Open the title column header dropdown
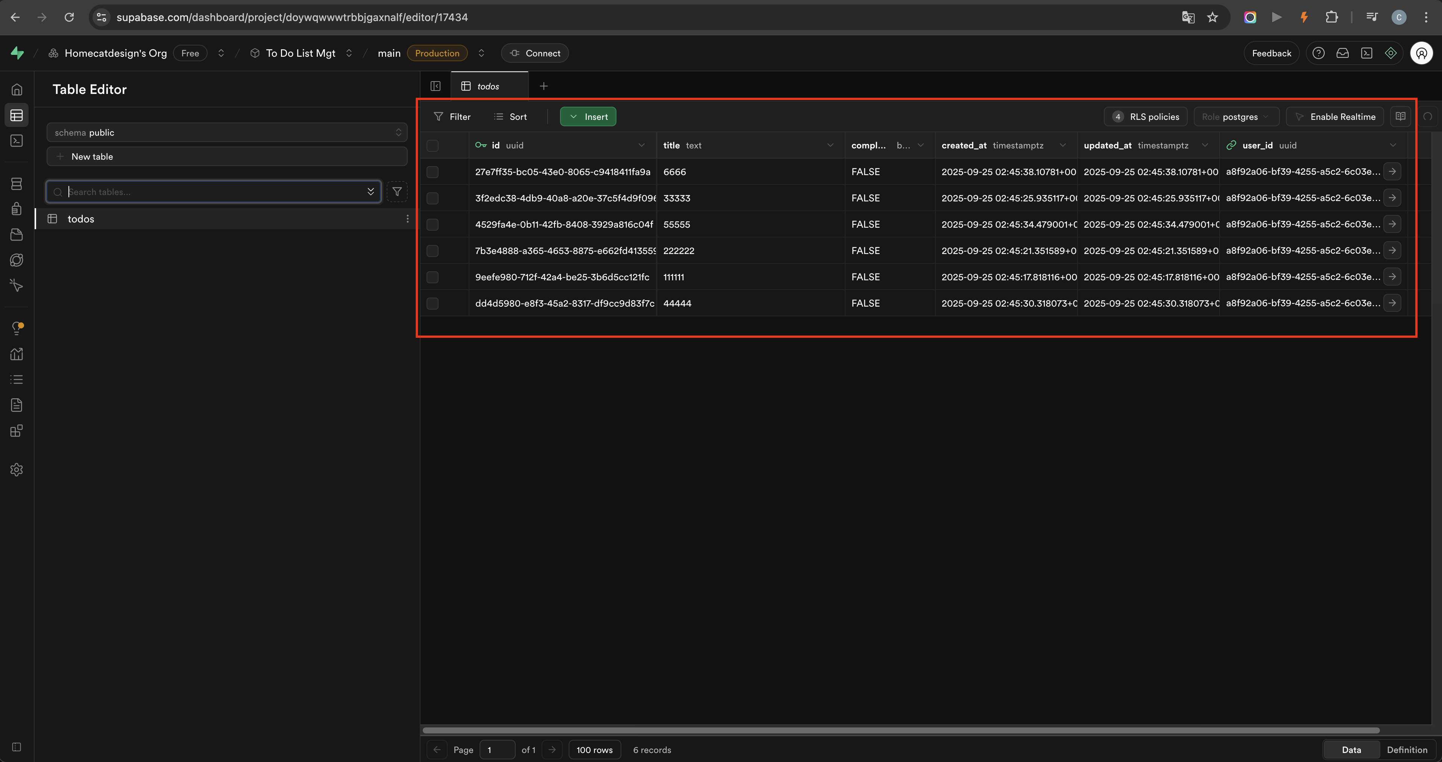Screen dimensions: 1442x762 tap(830, 145)
